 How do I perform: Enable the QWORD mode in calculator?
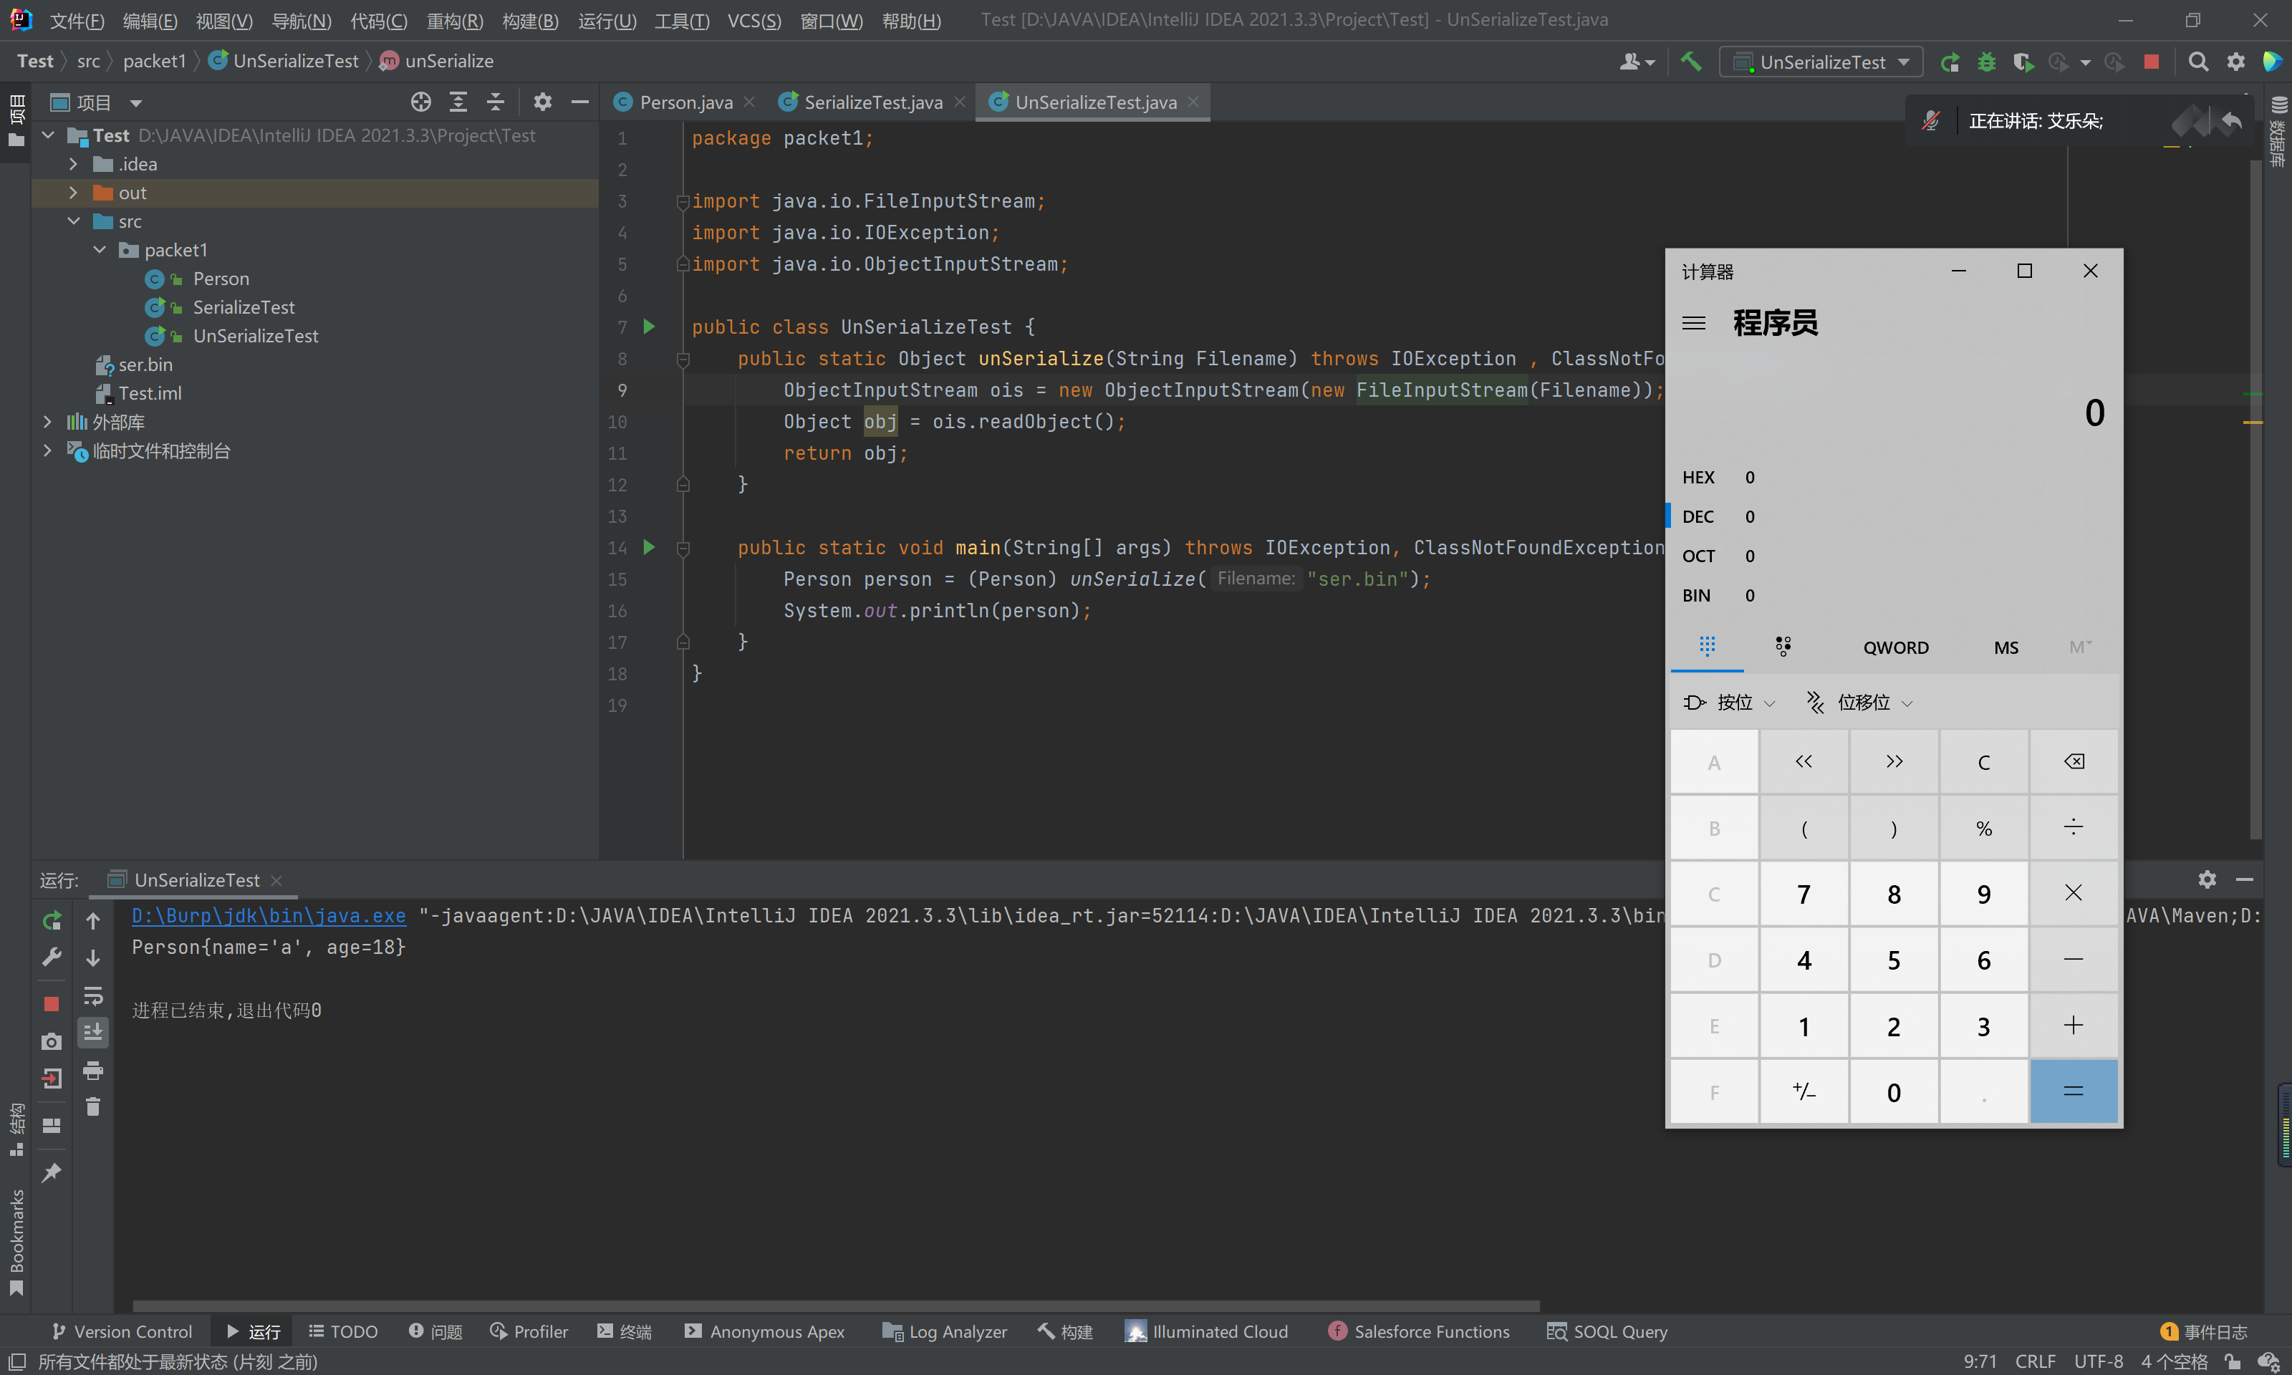[1896, 647]
